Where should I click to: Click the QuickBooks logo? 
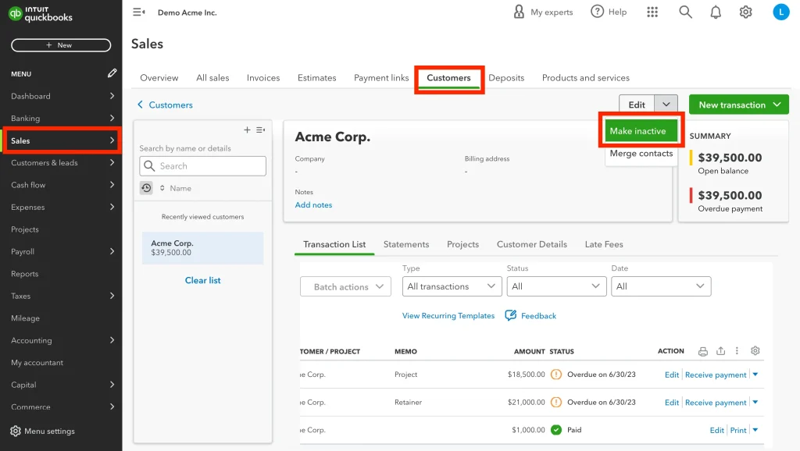tap(41, 14)
